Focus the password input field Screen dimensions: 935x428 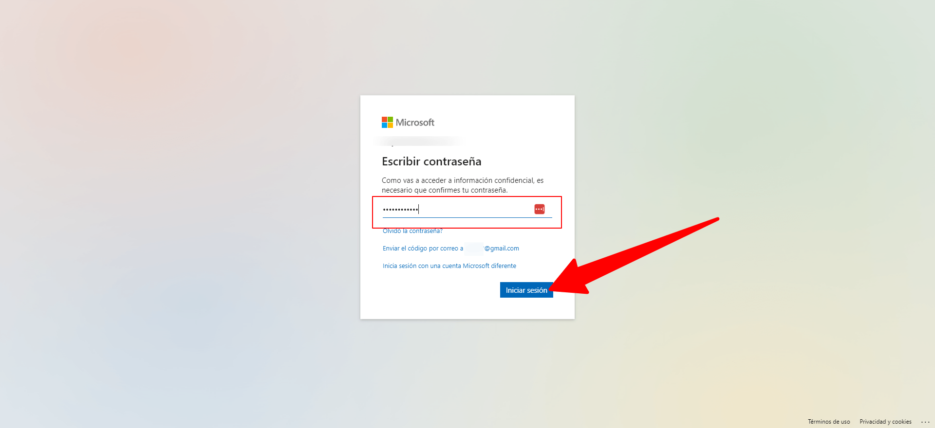click(467, 209)
